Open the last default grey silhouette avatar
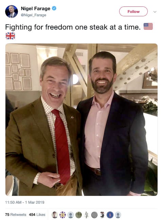 click(x=118, y=215)
